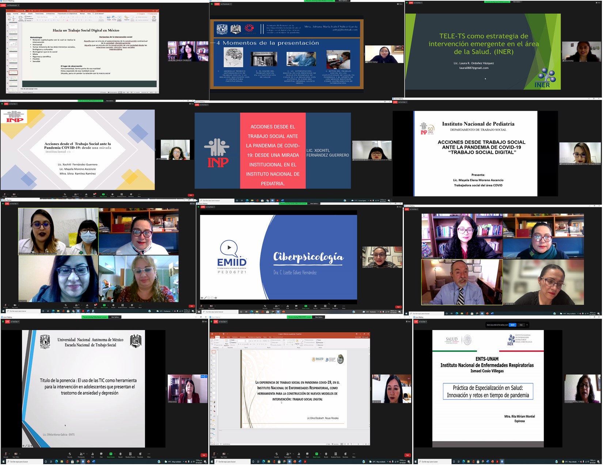Toggle Record in the Ciberpsicología Zoom window
603x466 pixels.
pyautogui.click(x=315, y=307)
